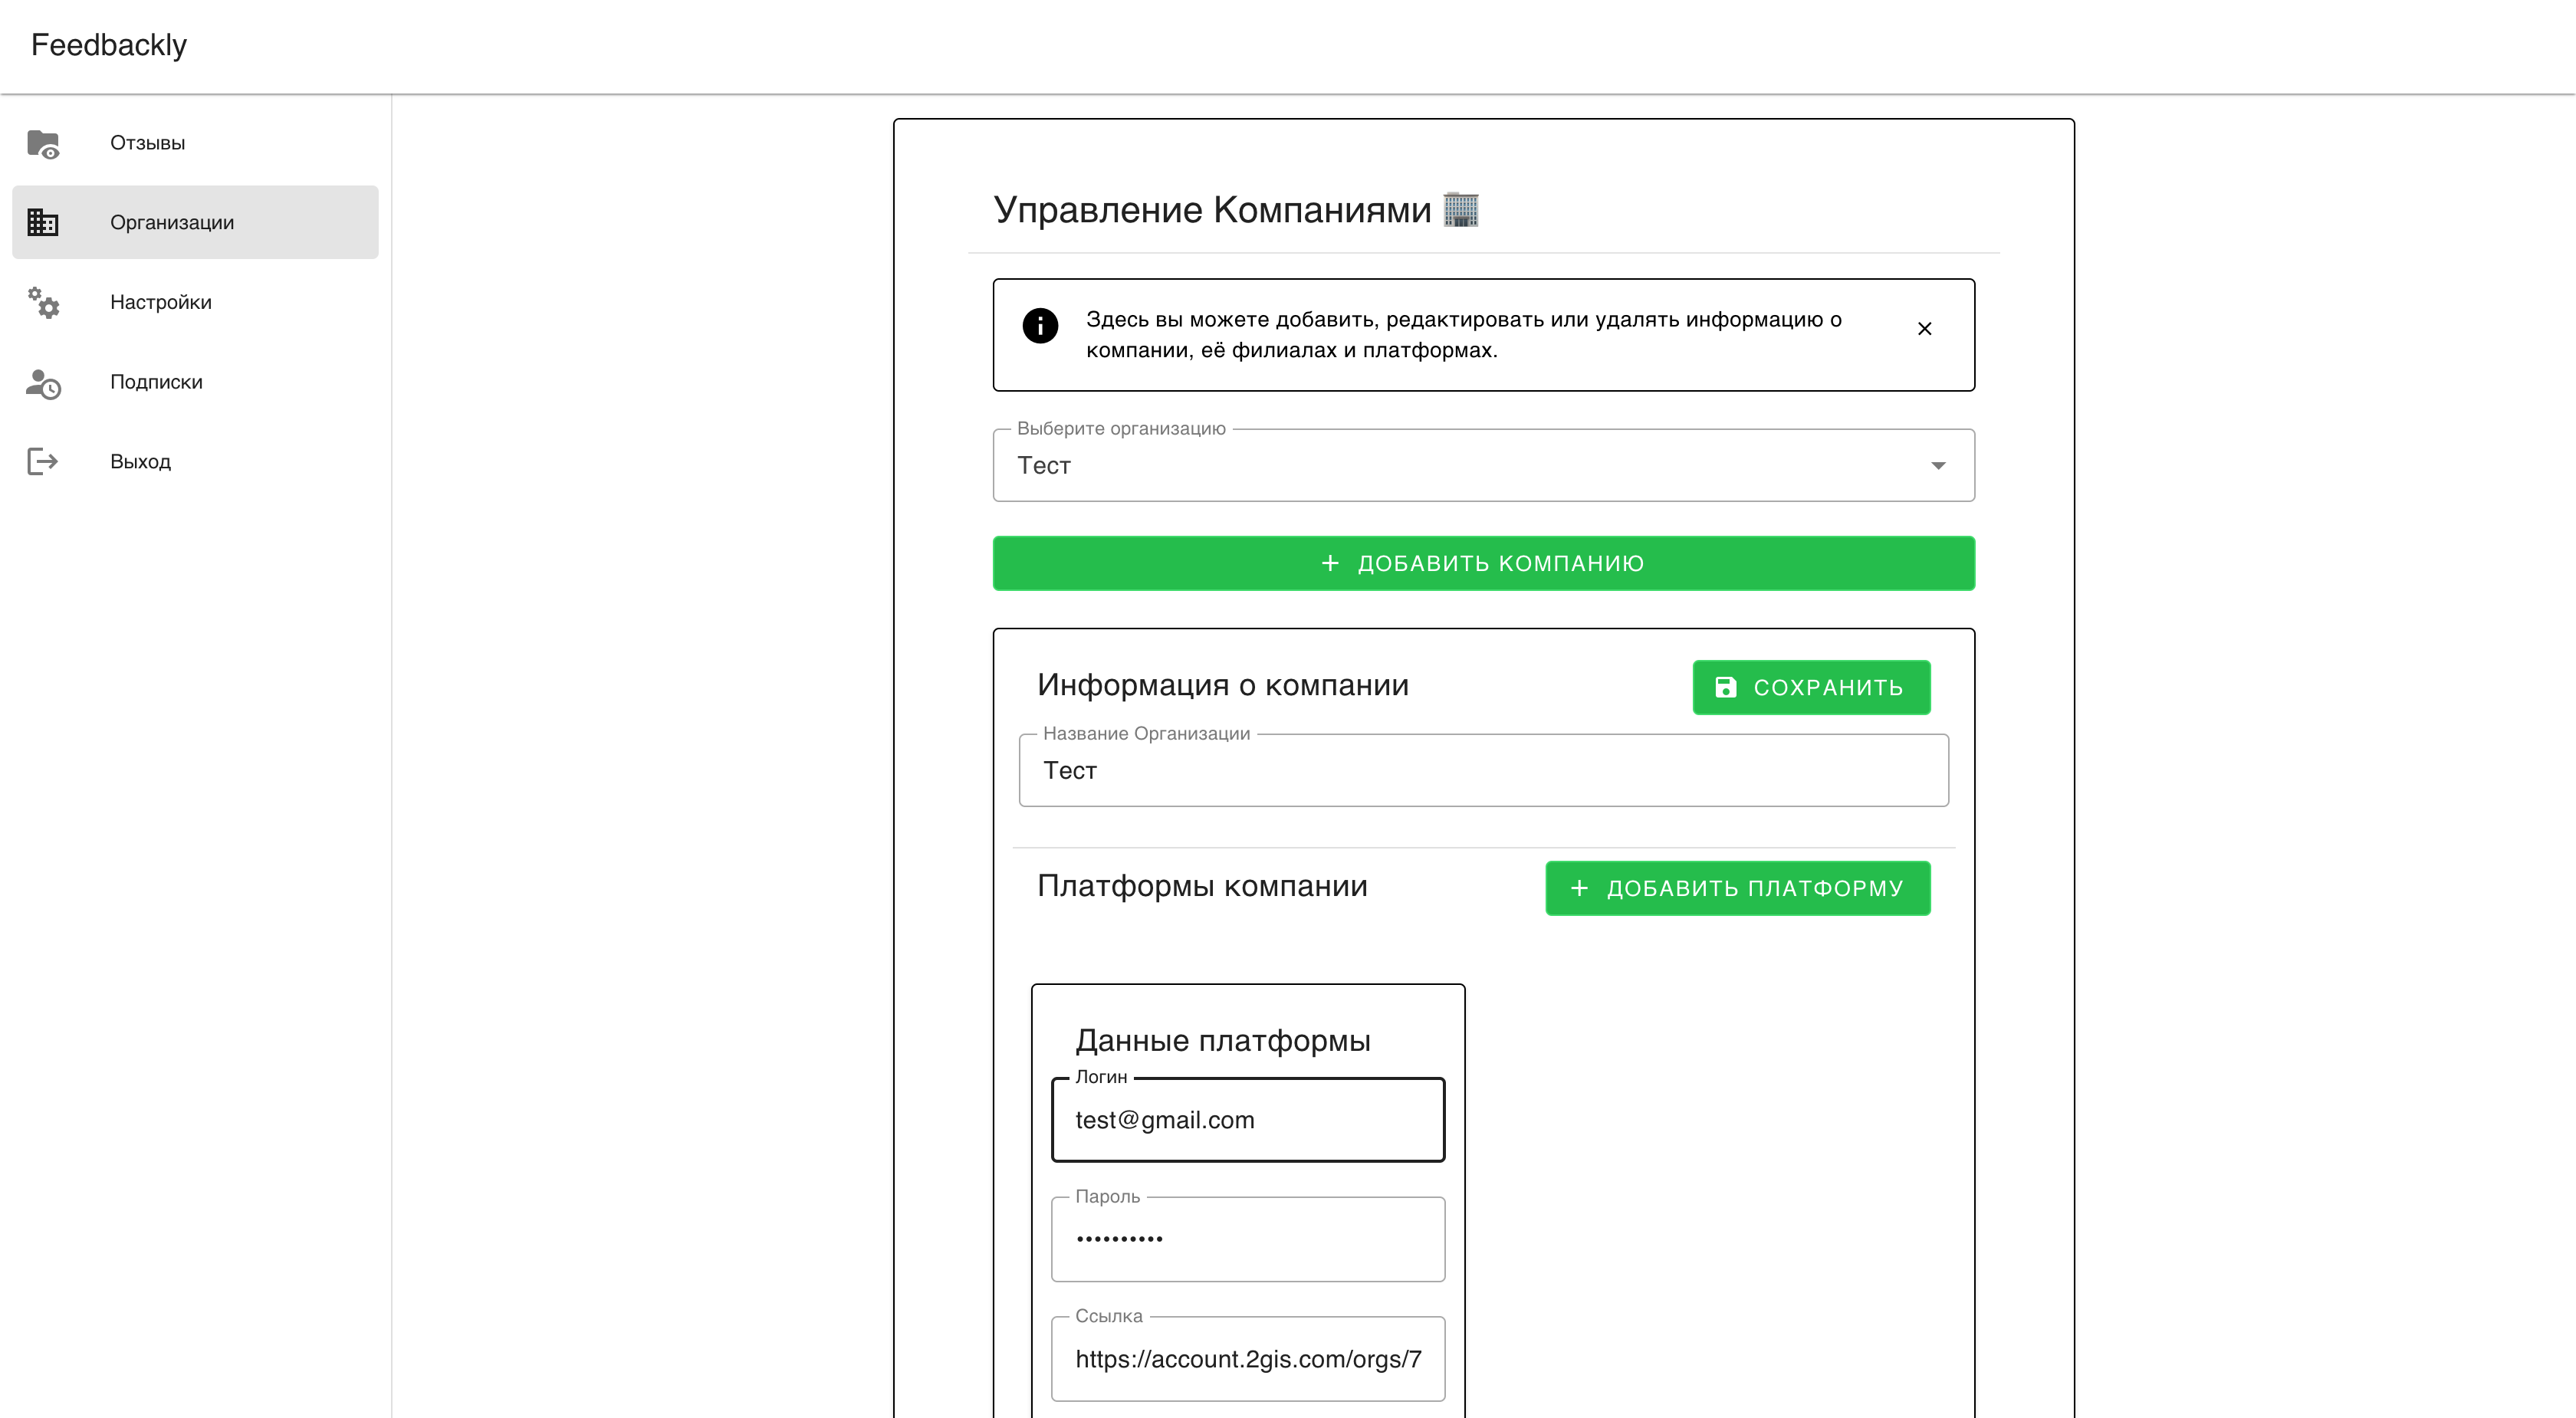Select the Организации building icon
This screenshot has height=1418, width=2576.
[x=44, y=222]
